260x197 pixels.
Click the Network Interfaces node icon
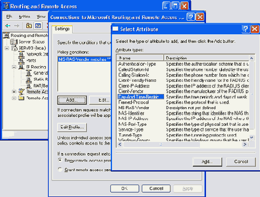click(x=21, y=54)
